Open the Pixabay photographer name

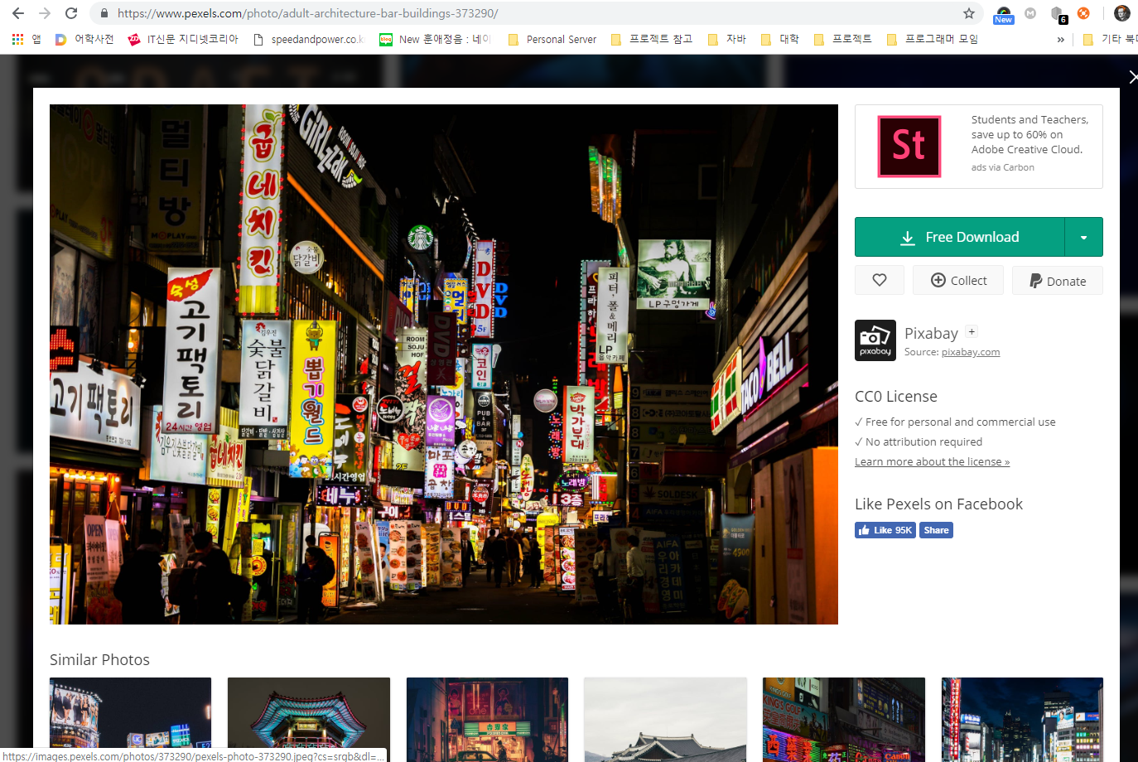(931, 333)
